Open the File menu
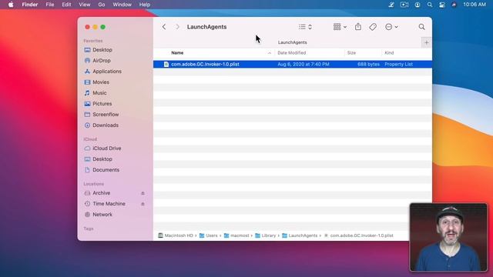This screenshot has width=493, height=277. [49, 5]
